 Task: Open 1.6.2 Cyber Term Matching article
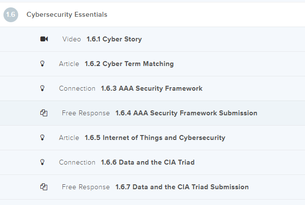[x=129, y=64]
